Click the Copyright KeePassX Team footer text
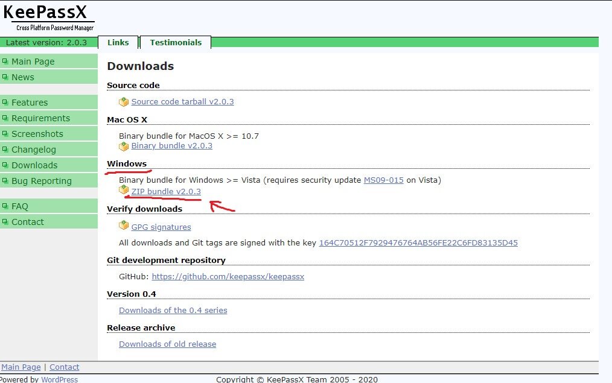This screenshot has width=612, height=383. click(297, 379)
